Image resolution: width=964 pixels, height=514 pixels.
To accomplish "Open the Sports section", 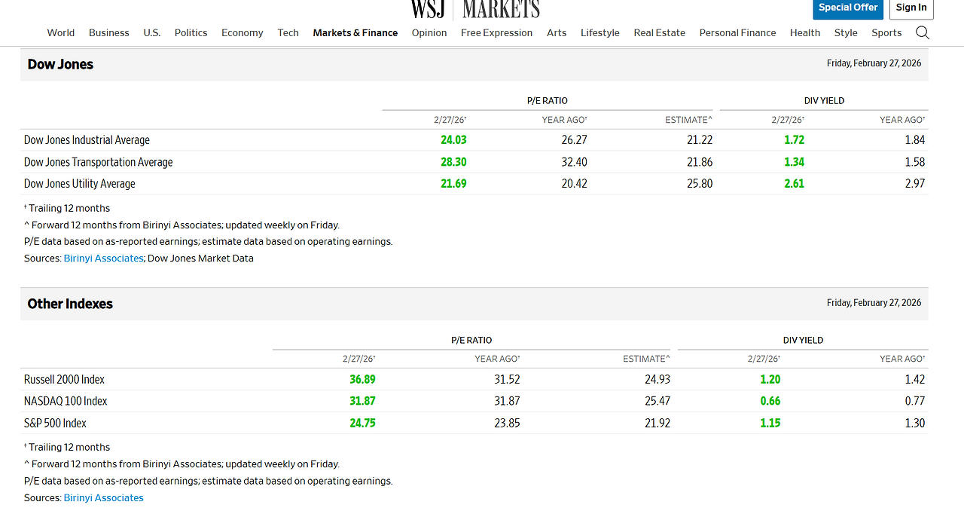I will point(886,32).
